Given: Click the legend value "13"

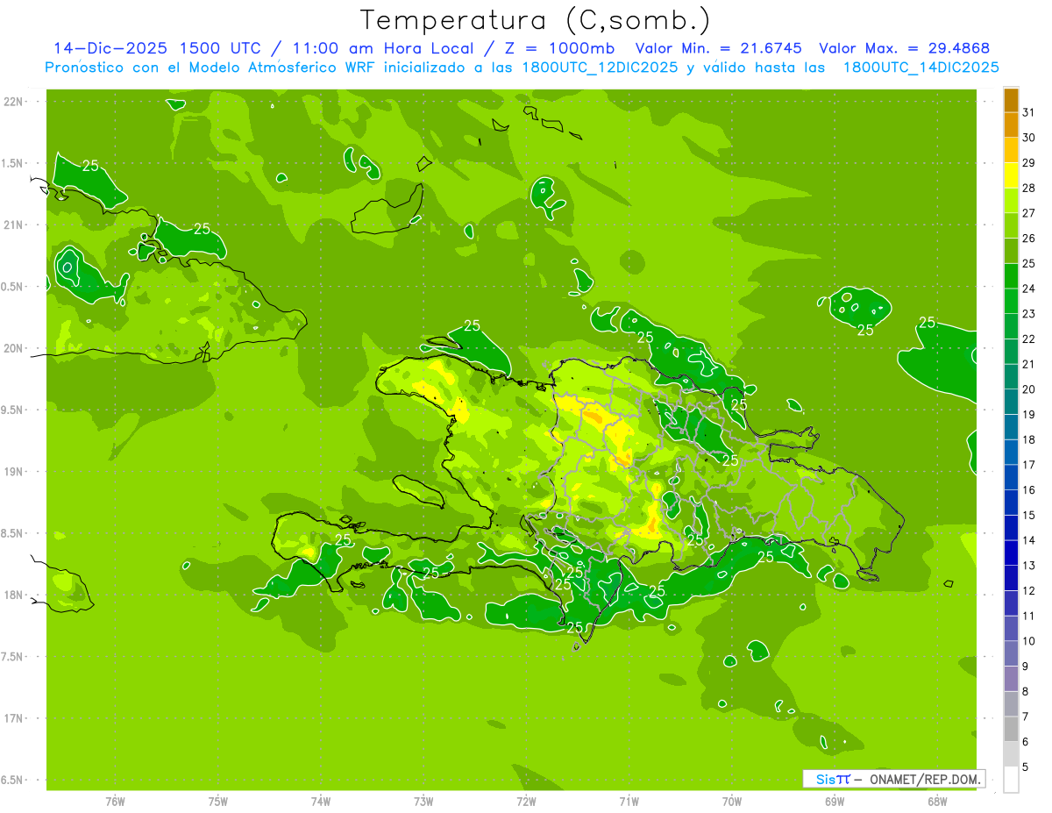Looking at the screenshot, I should click(1029, 566).
